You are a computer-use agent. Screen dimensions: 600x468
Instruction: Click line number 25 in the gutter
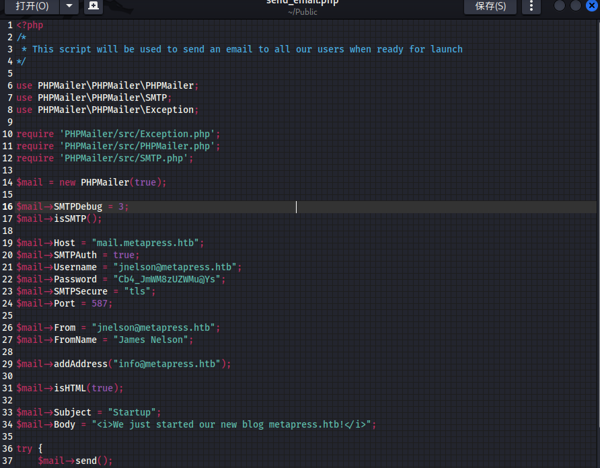pyautogui.click(x=7, y=316)
